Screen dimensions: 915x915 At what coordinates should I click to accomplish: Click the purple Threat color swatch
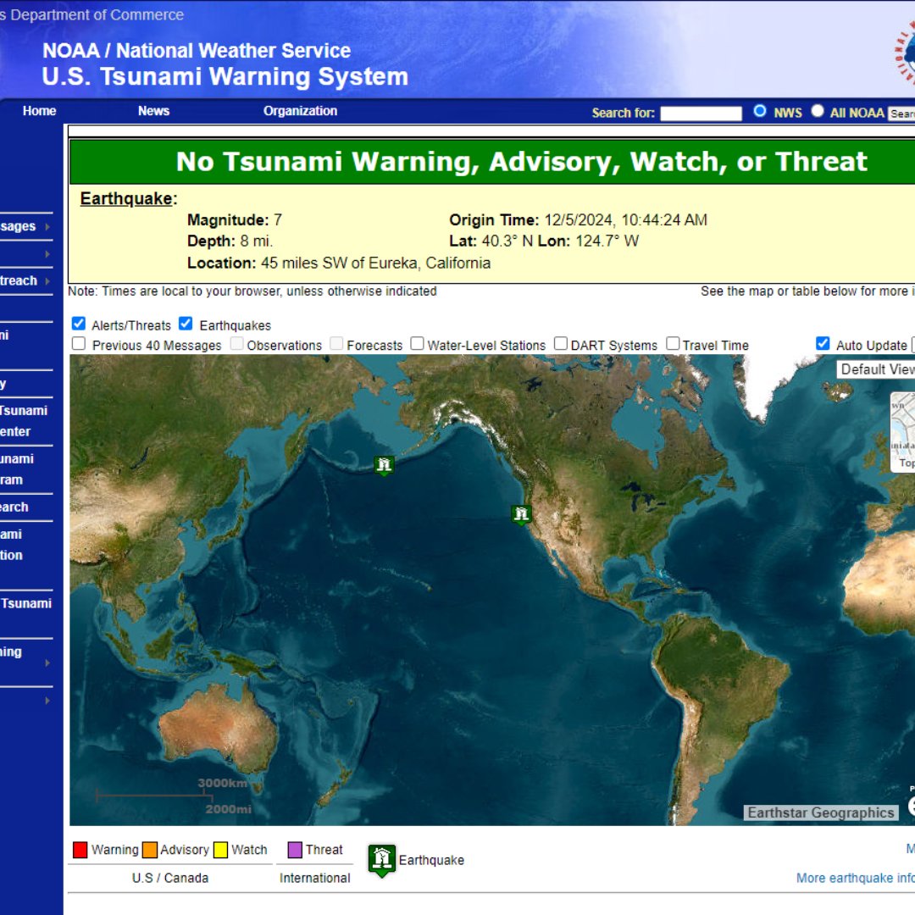296,850
